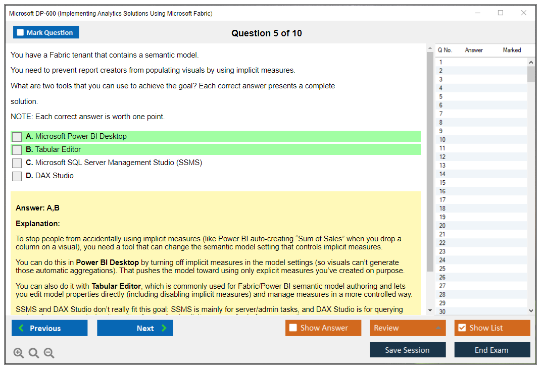Screen dimensions: 543x371
Task: Click the plain magnifier reset-zoom icon
Action: 33,353
